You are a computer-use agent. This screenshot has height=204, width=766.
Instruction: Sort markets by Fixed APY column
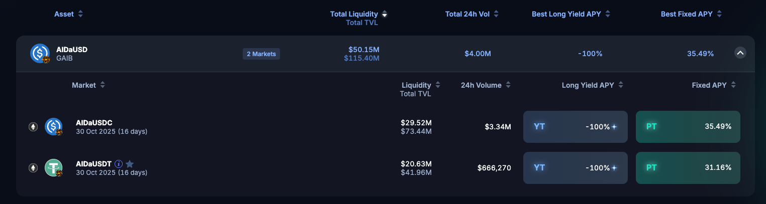point(733,85)
